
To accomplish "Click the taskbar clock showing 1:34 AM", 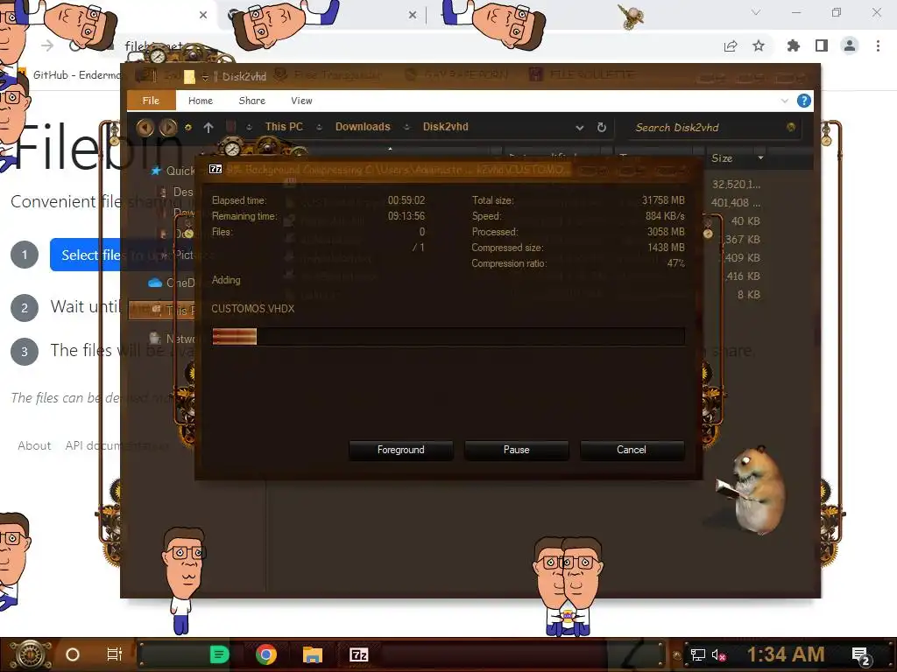I will click(x=786, y=654).
